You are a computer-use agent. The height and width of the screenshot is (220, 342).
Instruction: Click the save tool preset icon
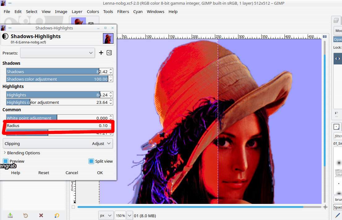10,215
